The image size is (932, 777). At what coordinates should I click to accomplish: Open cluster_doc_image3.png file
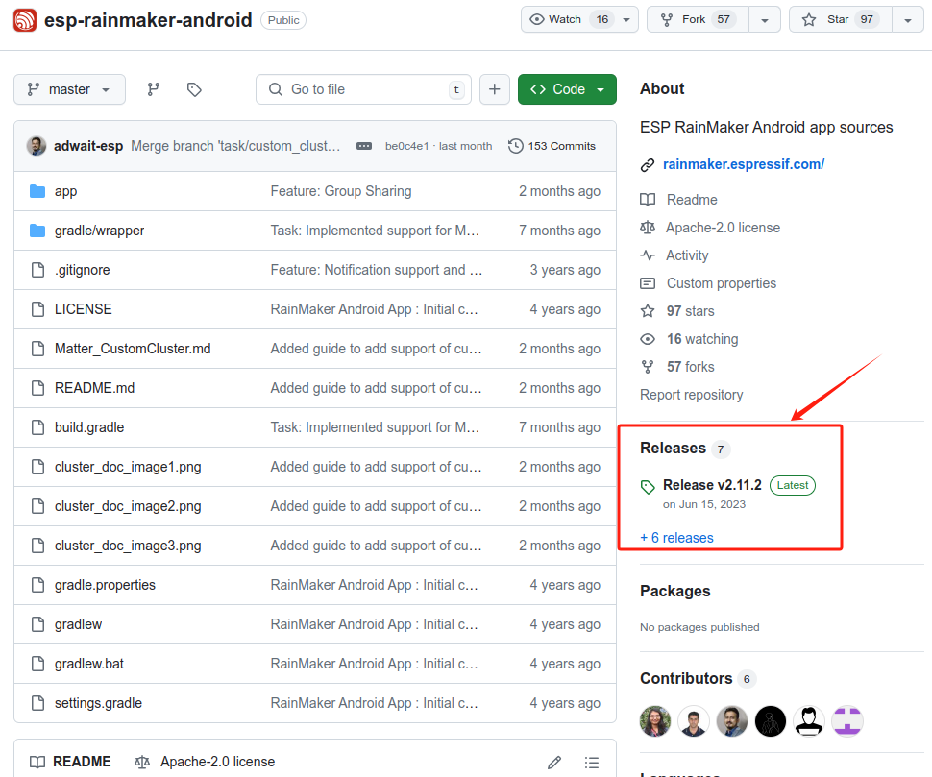128,546
